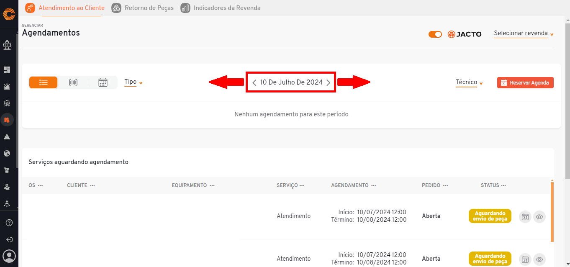Open the OS column options menu
This screenshot has width=570, height=267.
(40, 185)
